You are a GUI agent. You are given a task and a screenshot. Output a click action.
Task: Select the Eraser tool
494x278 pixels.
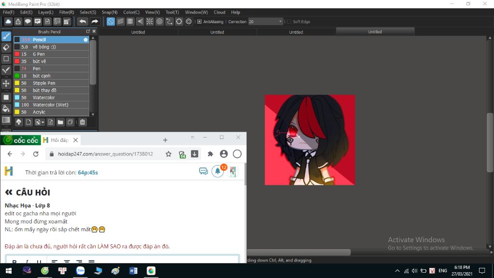point(6,47)
